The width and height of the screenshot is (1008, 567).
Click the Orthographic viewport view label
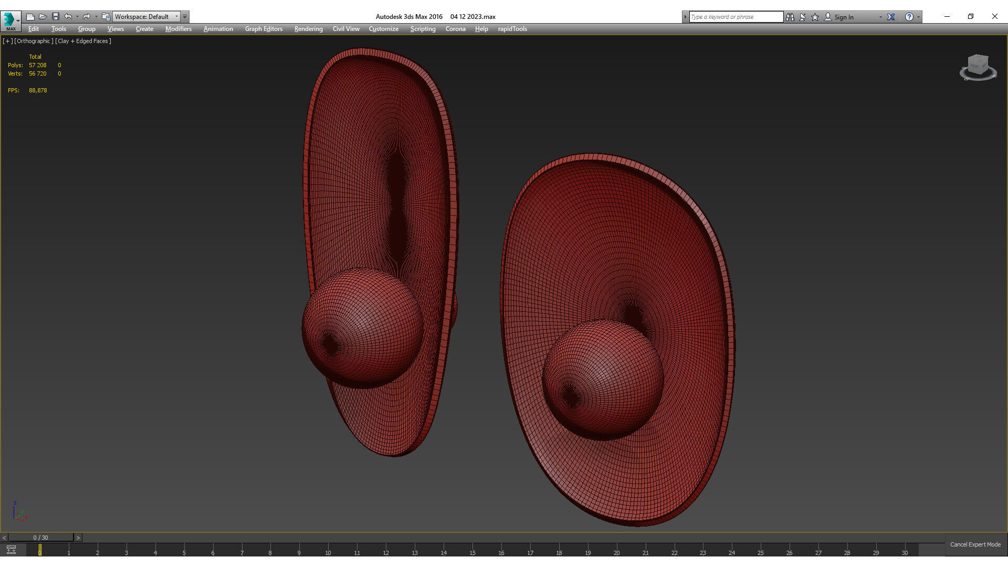coord(34,41)
